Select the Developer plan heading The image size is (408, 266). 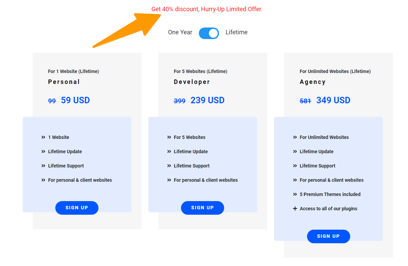(192, 82)
